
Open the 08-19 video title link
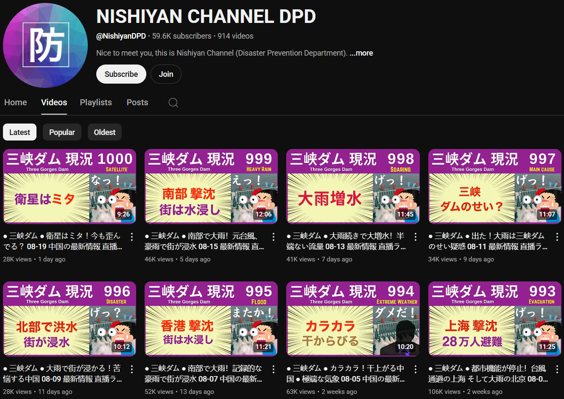(63, 241)
